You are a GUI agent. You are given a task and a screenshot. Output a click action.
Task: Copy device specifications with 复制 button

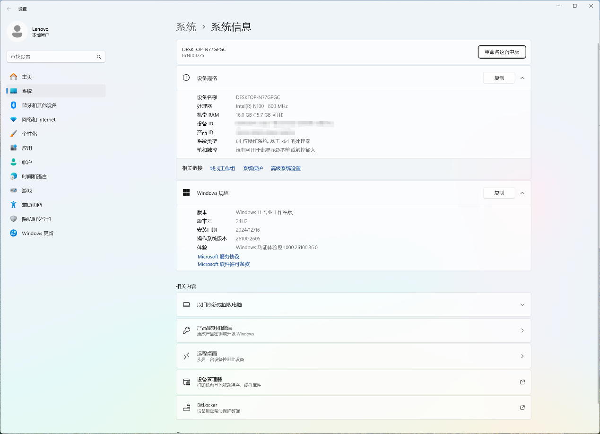point(499,78)
